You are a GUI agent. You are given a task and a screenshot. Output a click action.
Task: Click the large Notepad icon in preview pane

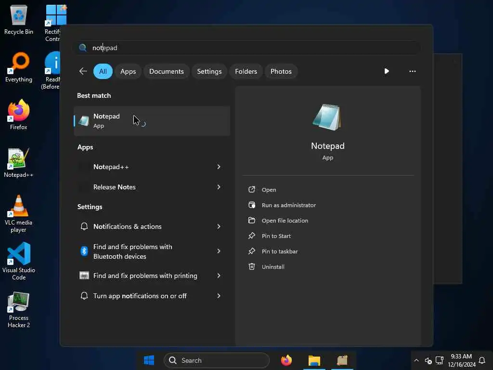pos(327,118)
